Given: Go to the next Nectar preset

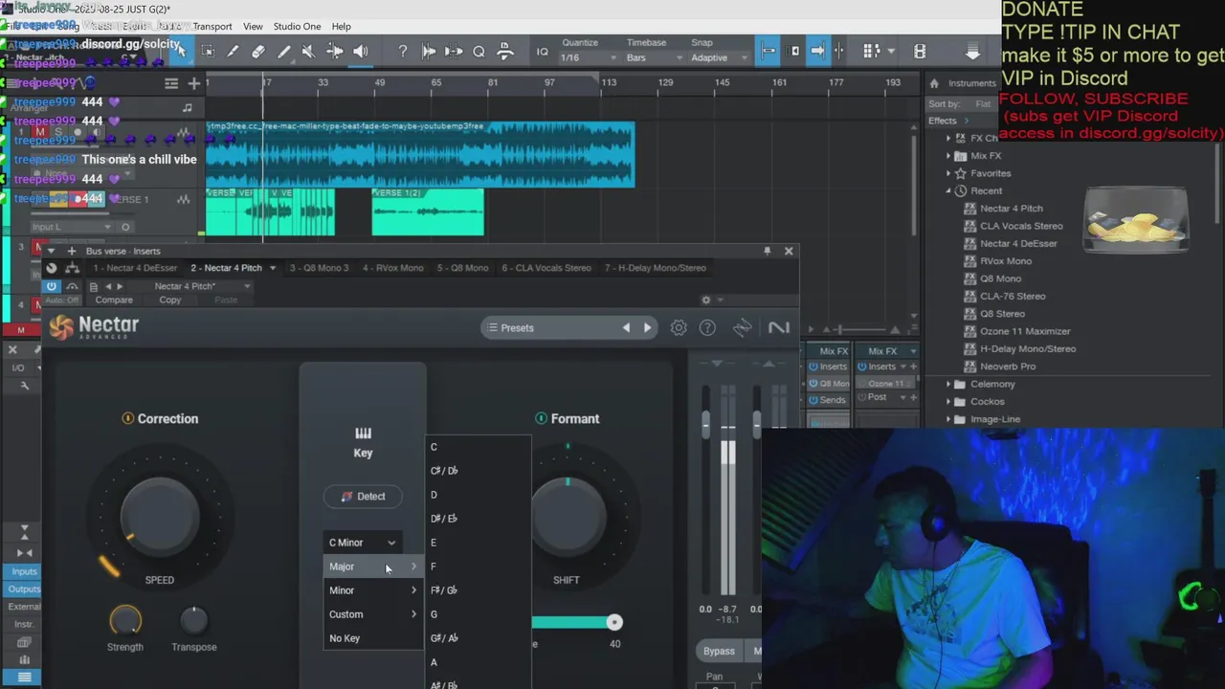Looking at the screenshot, I should point(648,327).
